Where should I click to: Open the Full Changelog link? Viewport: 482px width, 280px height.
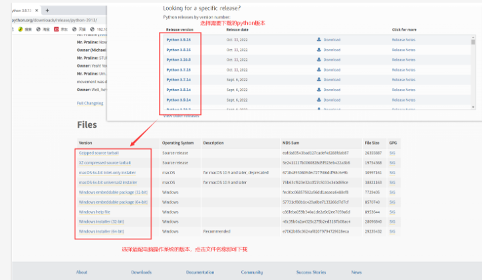click(90, 103)
